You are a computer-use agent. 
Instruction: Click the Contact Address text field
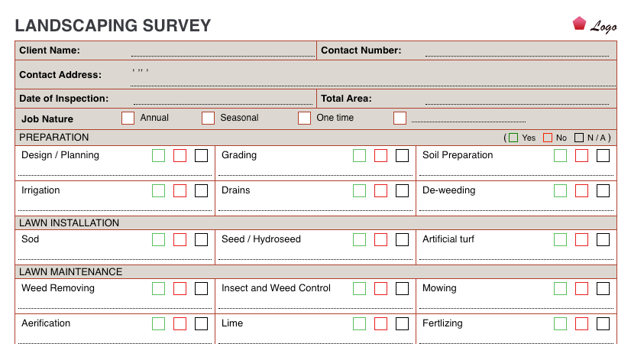pyautogui.click(x=373, y=76)
